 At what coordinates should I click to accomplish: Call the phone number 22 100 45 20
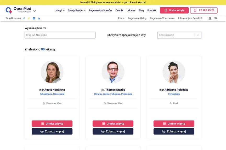coord(204,10)
